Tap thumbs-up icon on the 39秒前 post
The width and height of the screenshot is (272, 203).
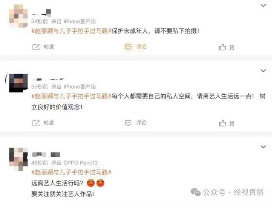click(223, 123)
